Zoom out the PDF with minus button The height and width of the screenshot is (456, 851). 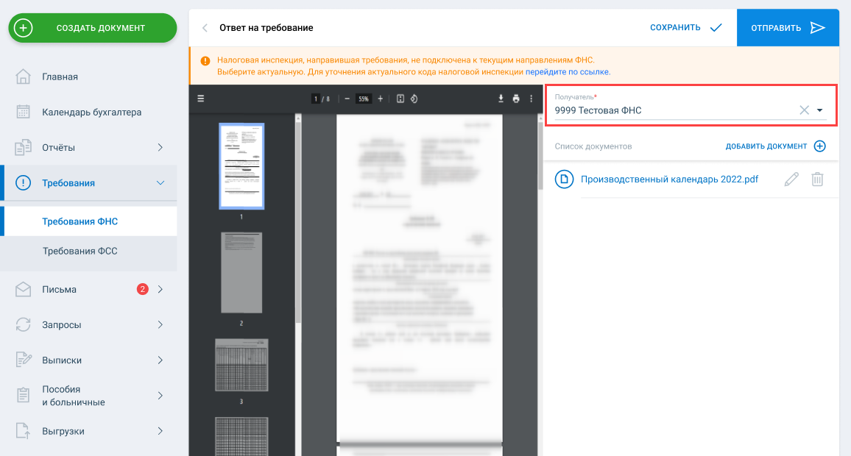347,99
